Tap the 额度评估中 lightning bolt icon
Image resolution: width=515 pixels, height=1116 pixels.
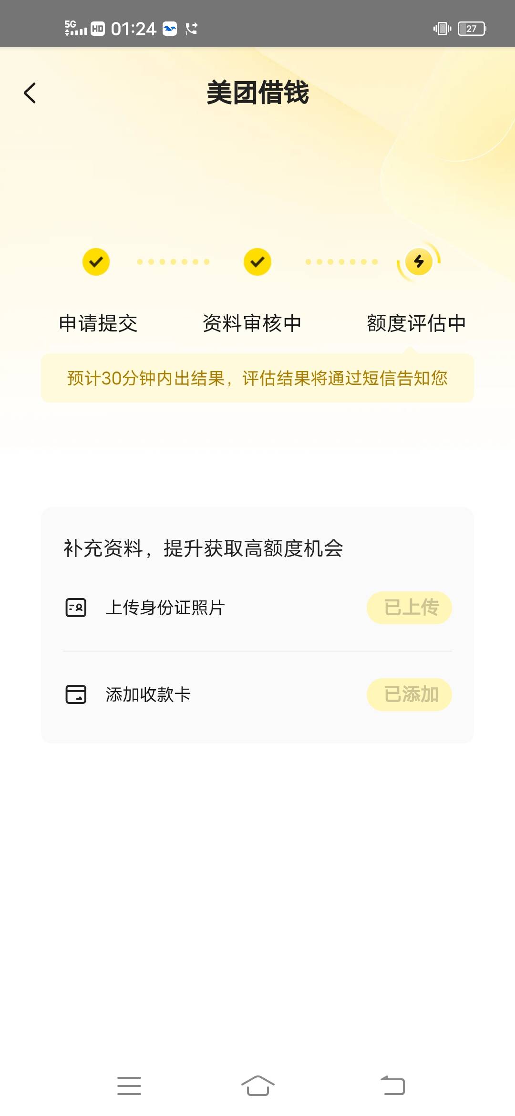click(419, 261)
